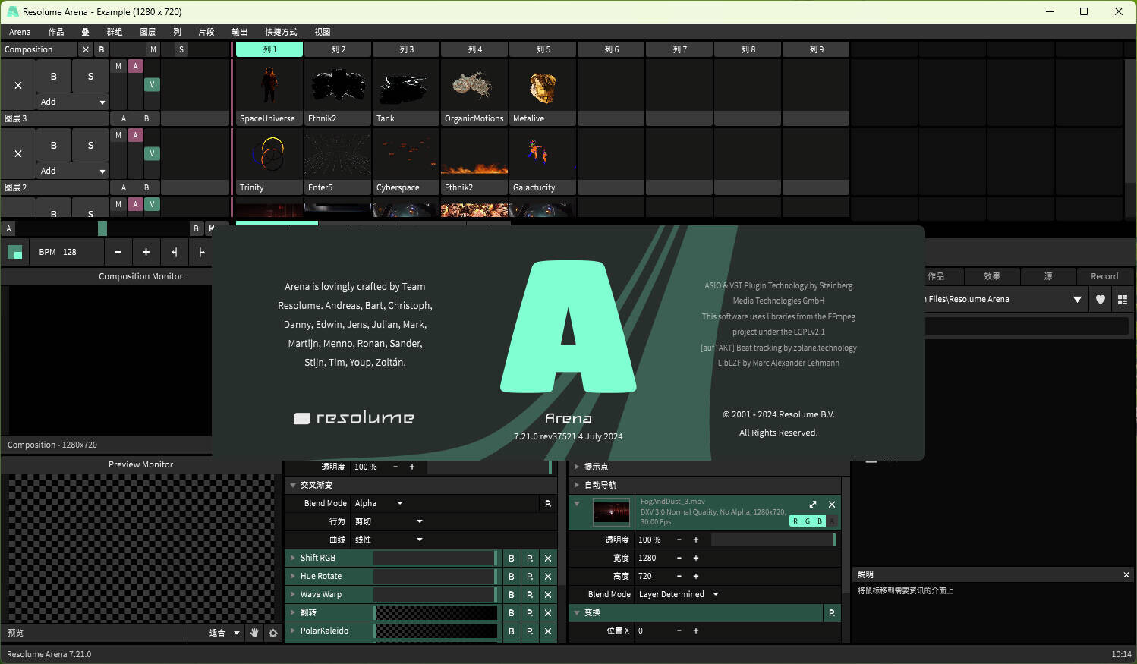Screen dimensions: 1137x664
Task: Switch file browser to grid view icon
Action: coord(1123,299)
